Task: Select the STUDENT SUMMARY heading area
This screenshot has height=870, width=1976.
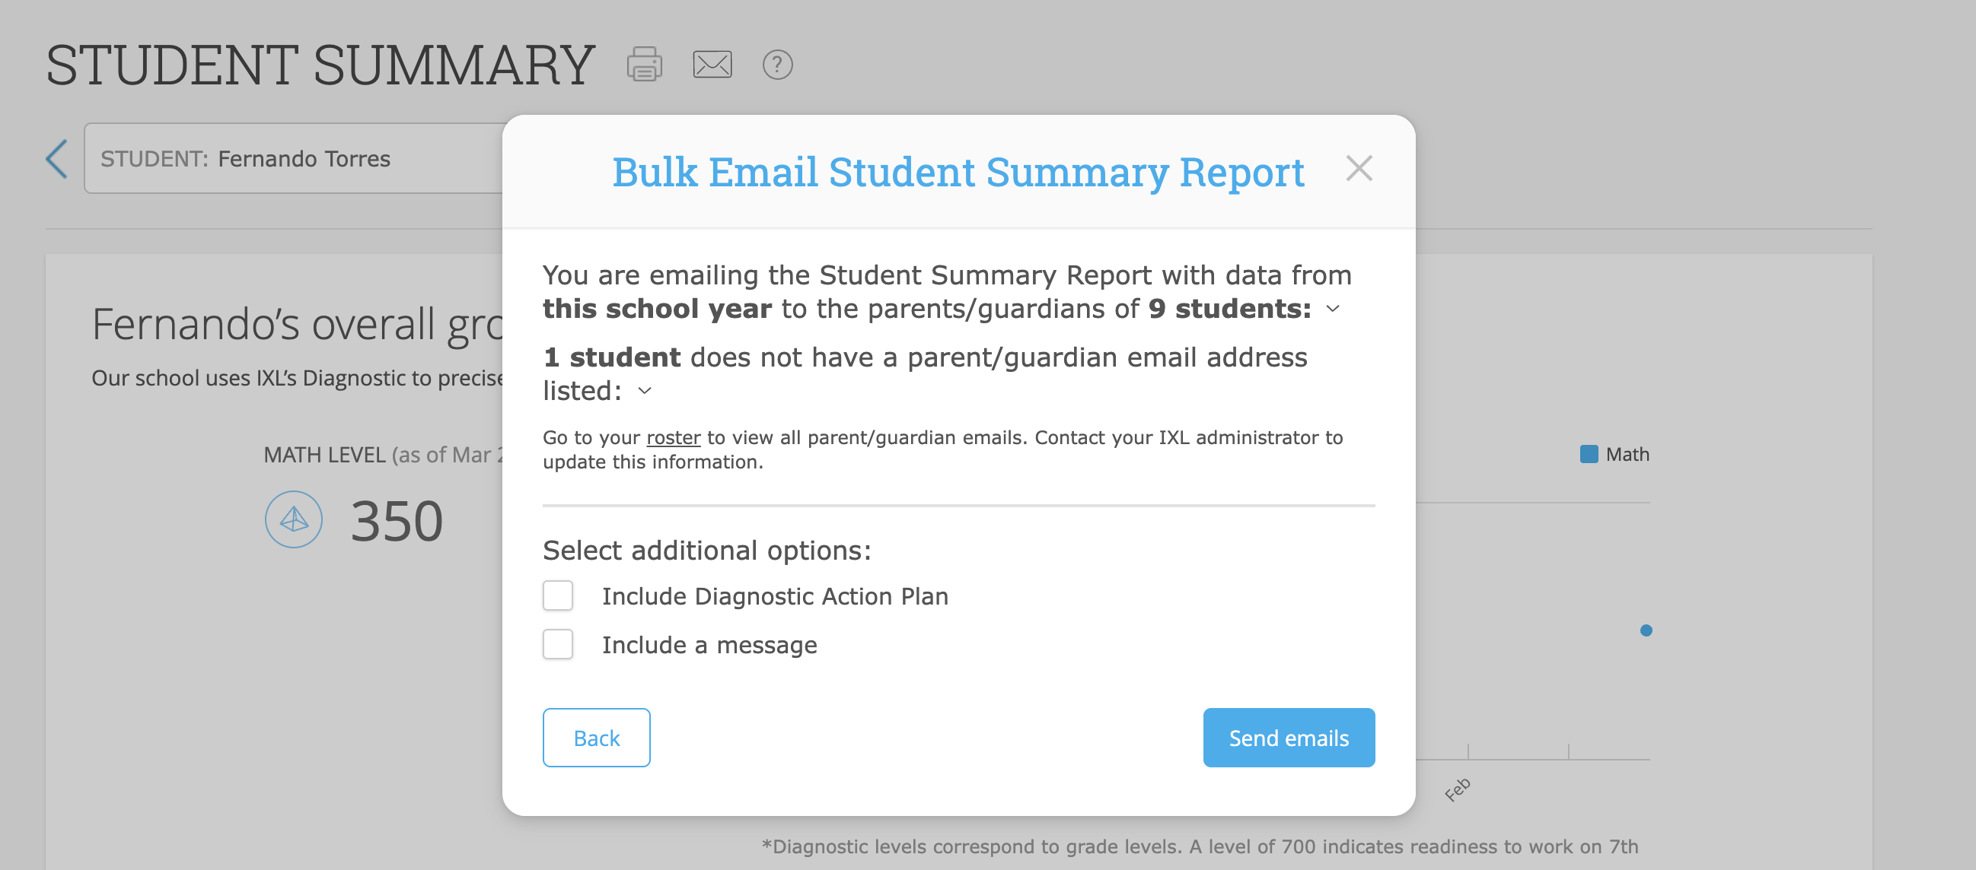Action: tap(319, 65)
